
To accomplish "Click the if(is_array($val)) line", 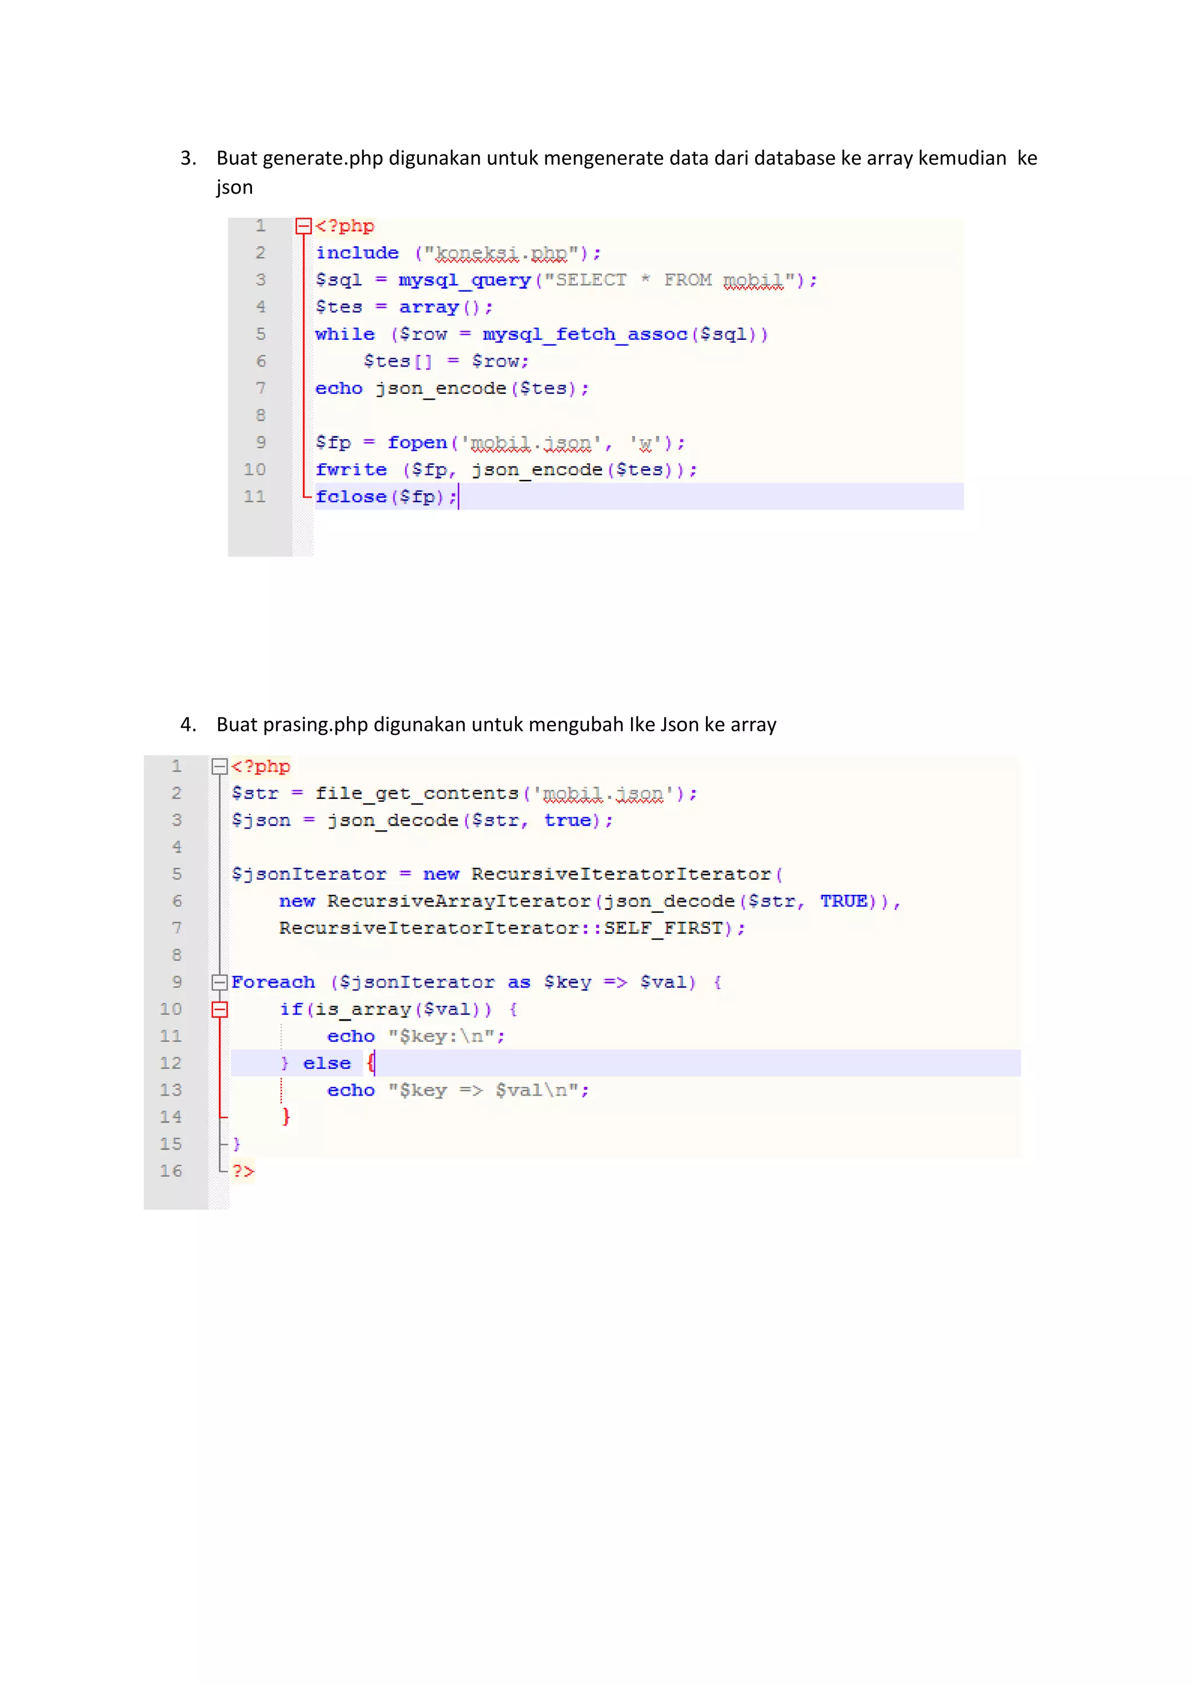I will tap(399, 1010).
